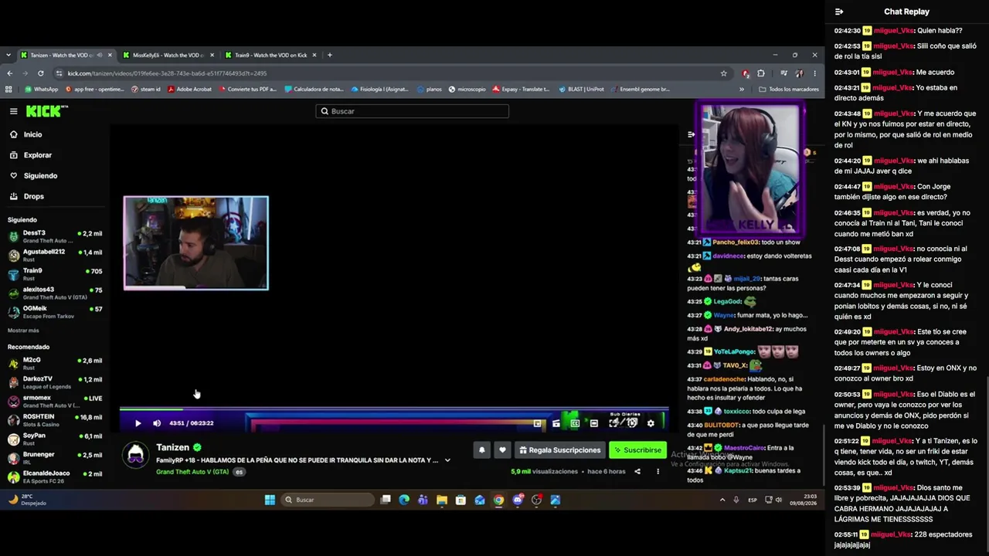Switch to Train9 browser tab
Image resolution: width=989 pixels, height=556 pixels.
coord(270,55)
